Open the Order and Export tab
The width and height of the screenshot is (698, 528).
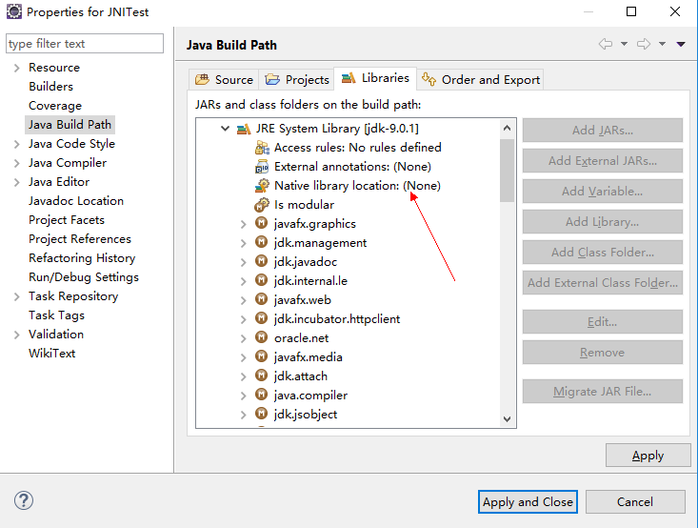point(480,80)
